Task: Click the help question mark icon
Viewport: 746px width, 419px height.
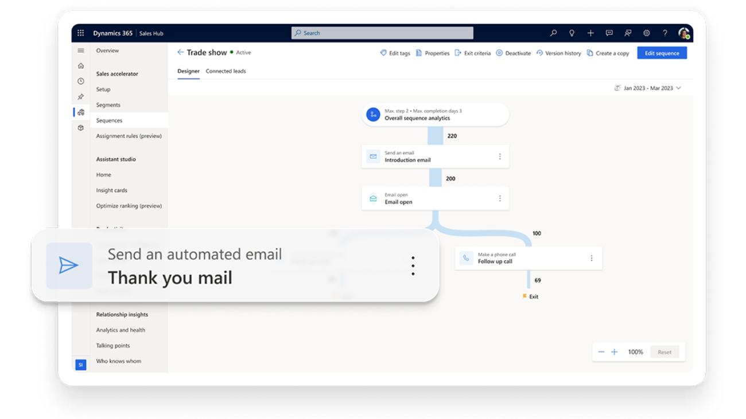Action: [665, 33]
